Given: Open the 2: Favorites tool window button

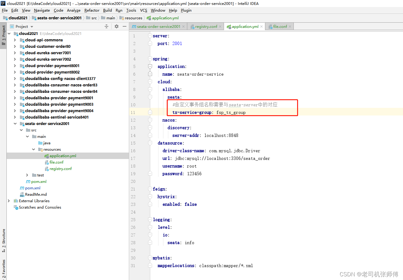Looking at the screenshot, I should (x=3, y=269).
